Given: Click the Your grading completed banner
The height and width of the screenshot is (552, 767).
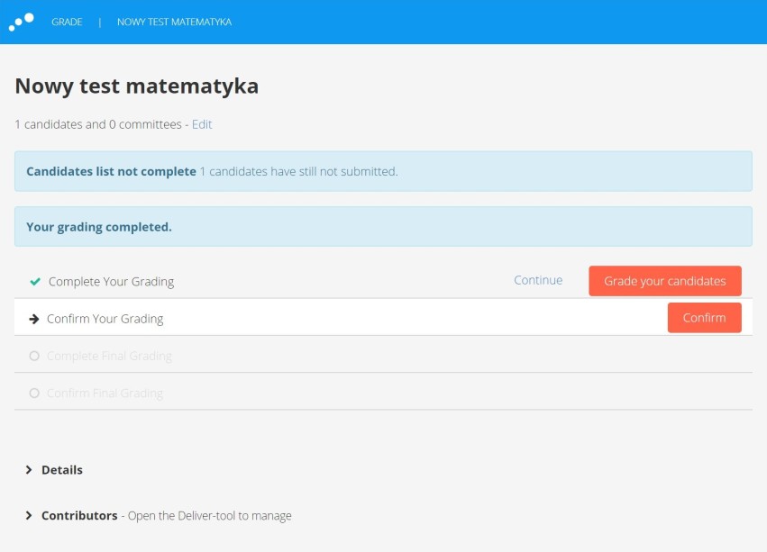Looking at the screenshot, I should point(383,226).
